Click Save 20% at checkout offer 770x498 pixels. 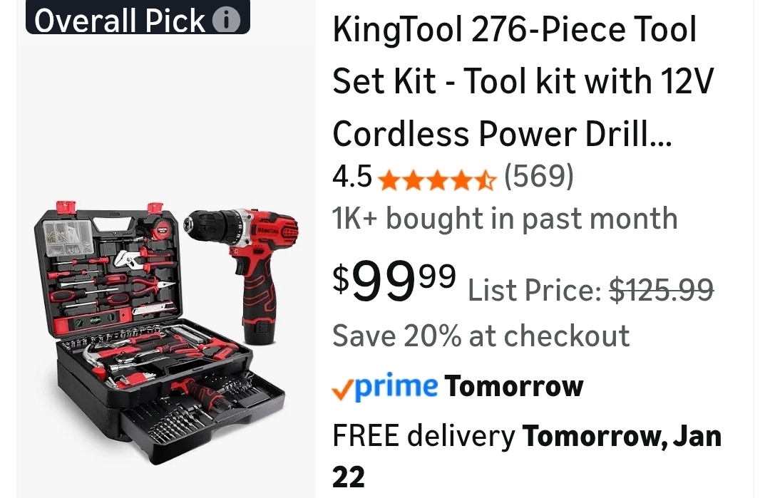tap(481, 336)
